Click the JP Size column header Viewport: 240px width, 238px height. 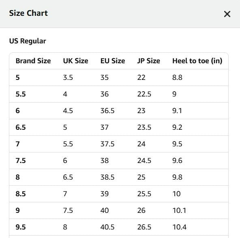149,61
